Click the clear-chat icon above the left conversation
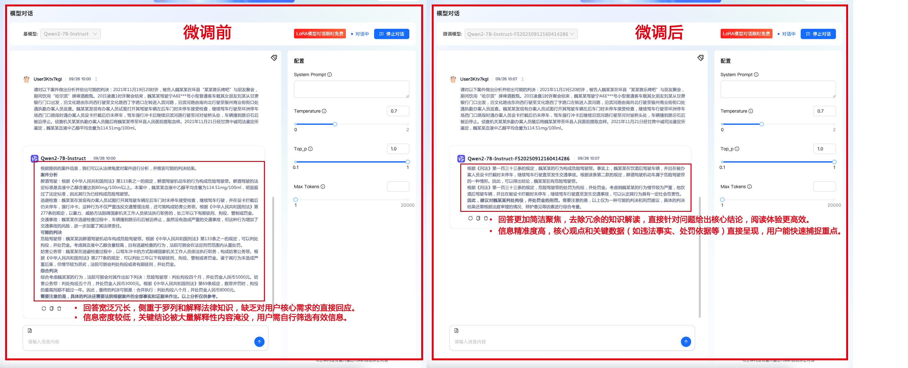Viewport: 908px width, 368px height. 274,58
